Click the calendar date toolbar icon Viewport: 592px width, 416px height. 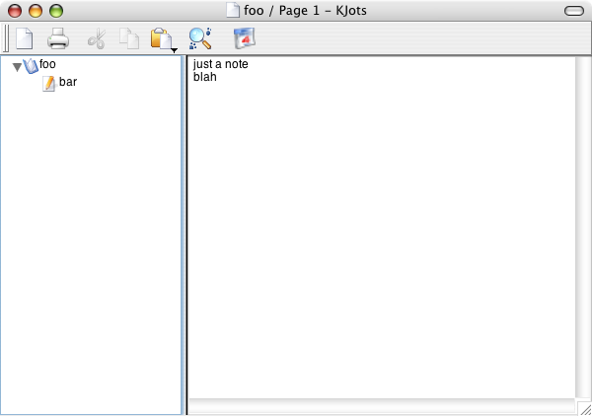pos(245,38)
